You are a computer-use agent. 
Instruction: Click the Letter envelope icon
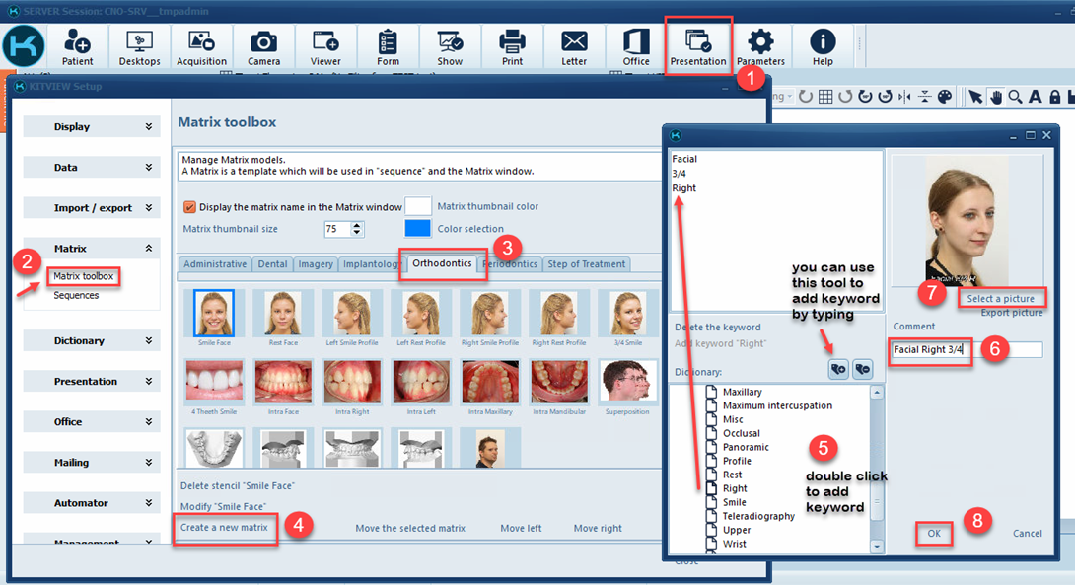pos(574,46)
